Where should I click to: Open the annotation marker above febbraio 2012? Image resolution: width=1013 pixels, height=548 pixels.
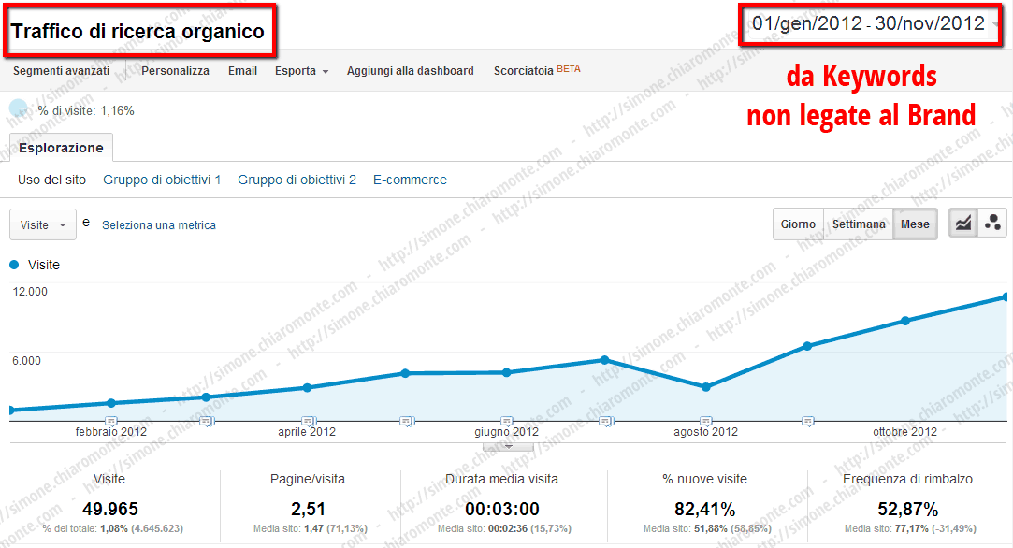click(x=111, y=422)
